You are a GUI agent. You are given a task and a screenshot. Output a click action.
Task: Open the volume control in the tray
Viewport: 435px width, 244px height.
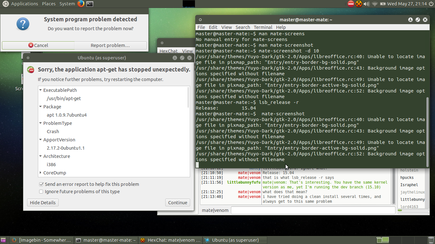367,4
